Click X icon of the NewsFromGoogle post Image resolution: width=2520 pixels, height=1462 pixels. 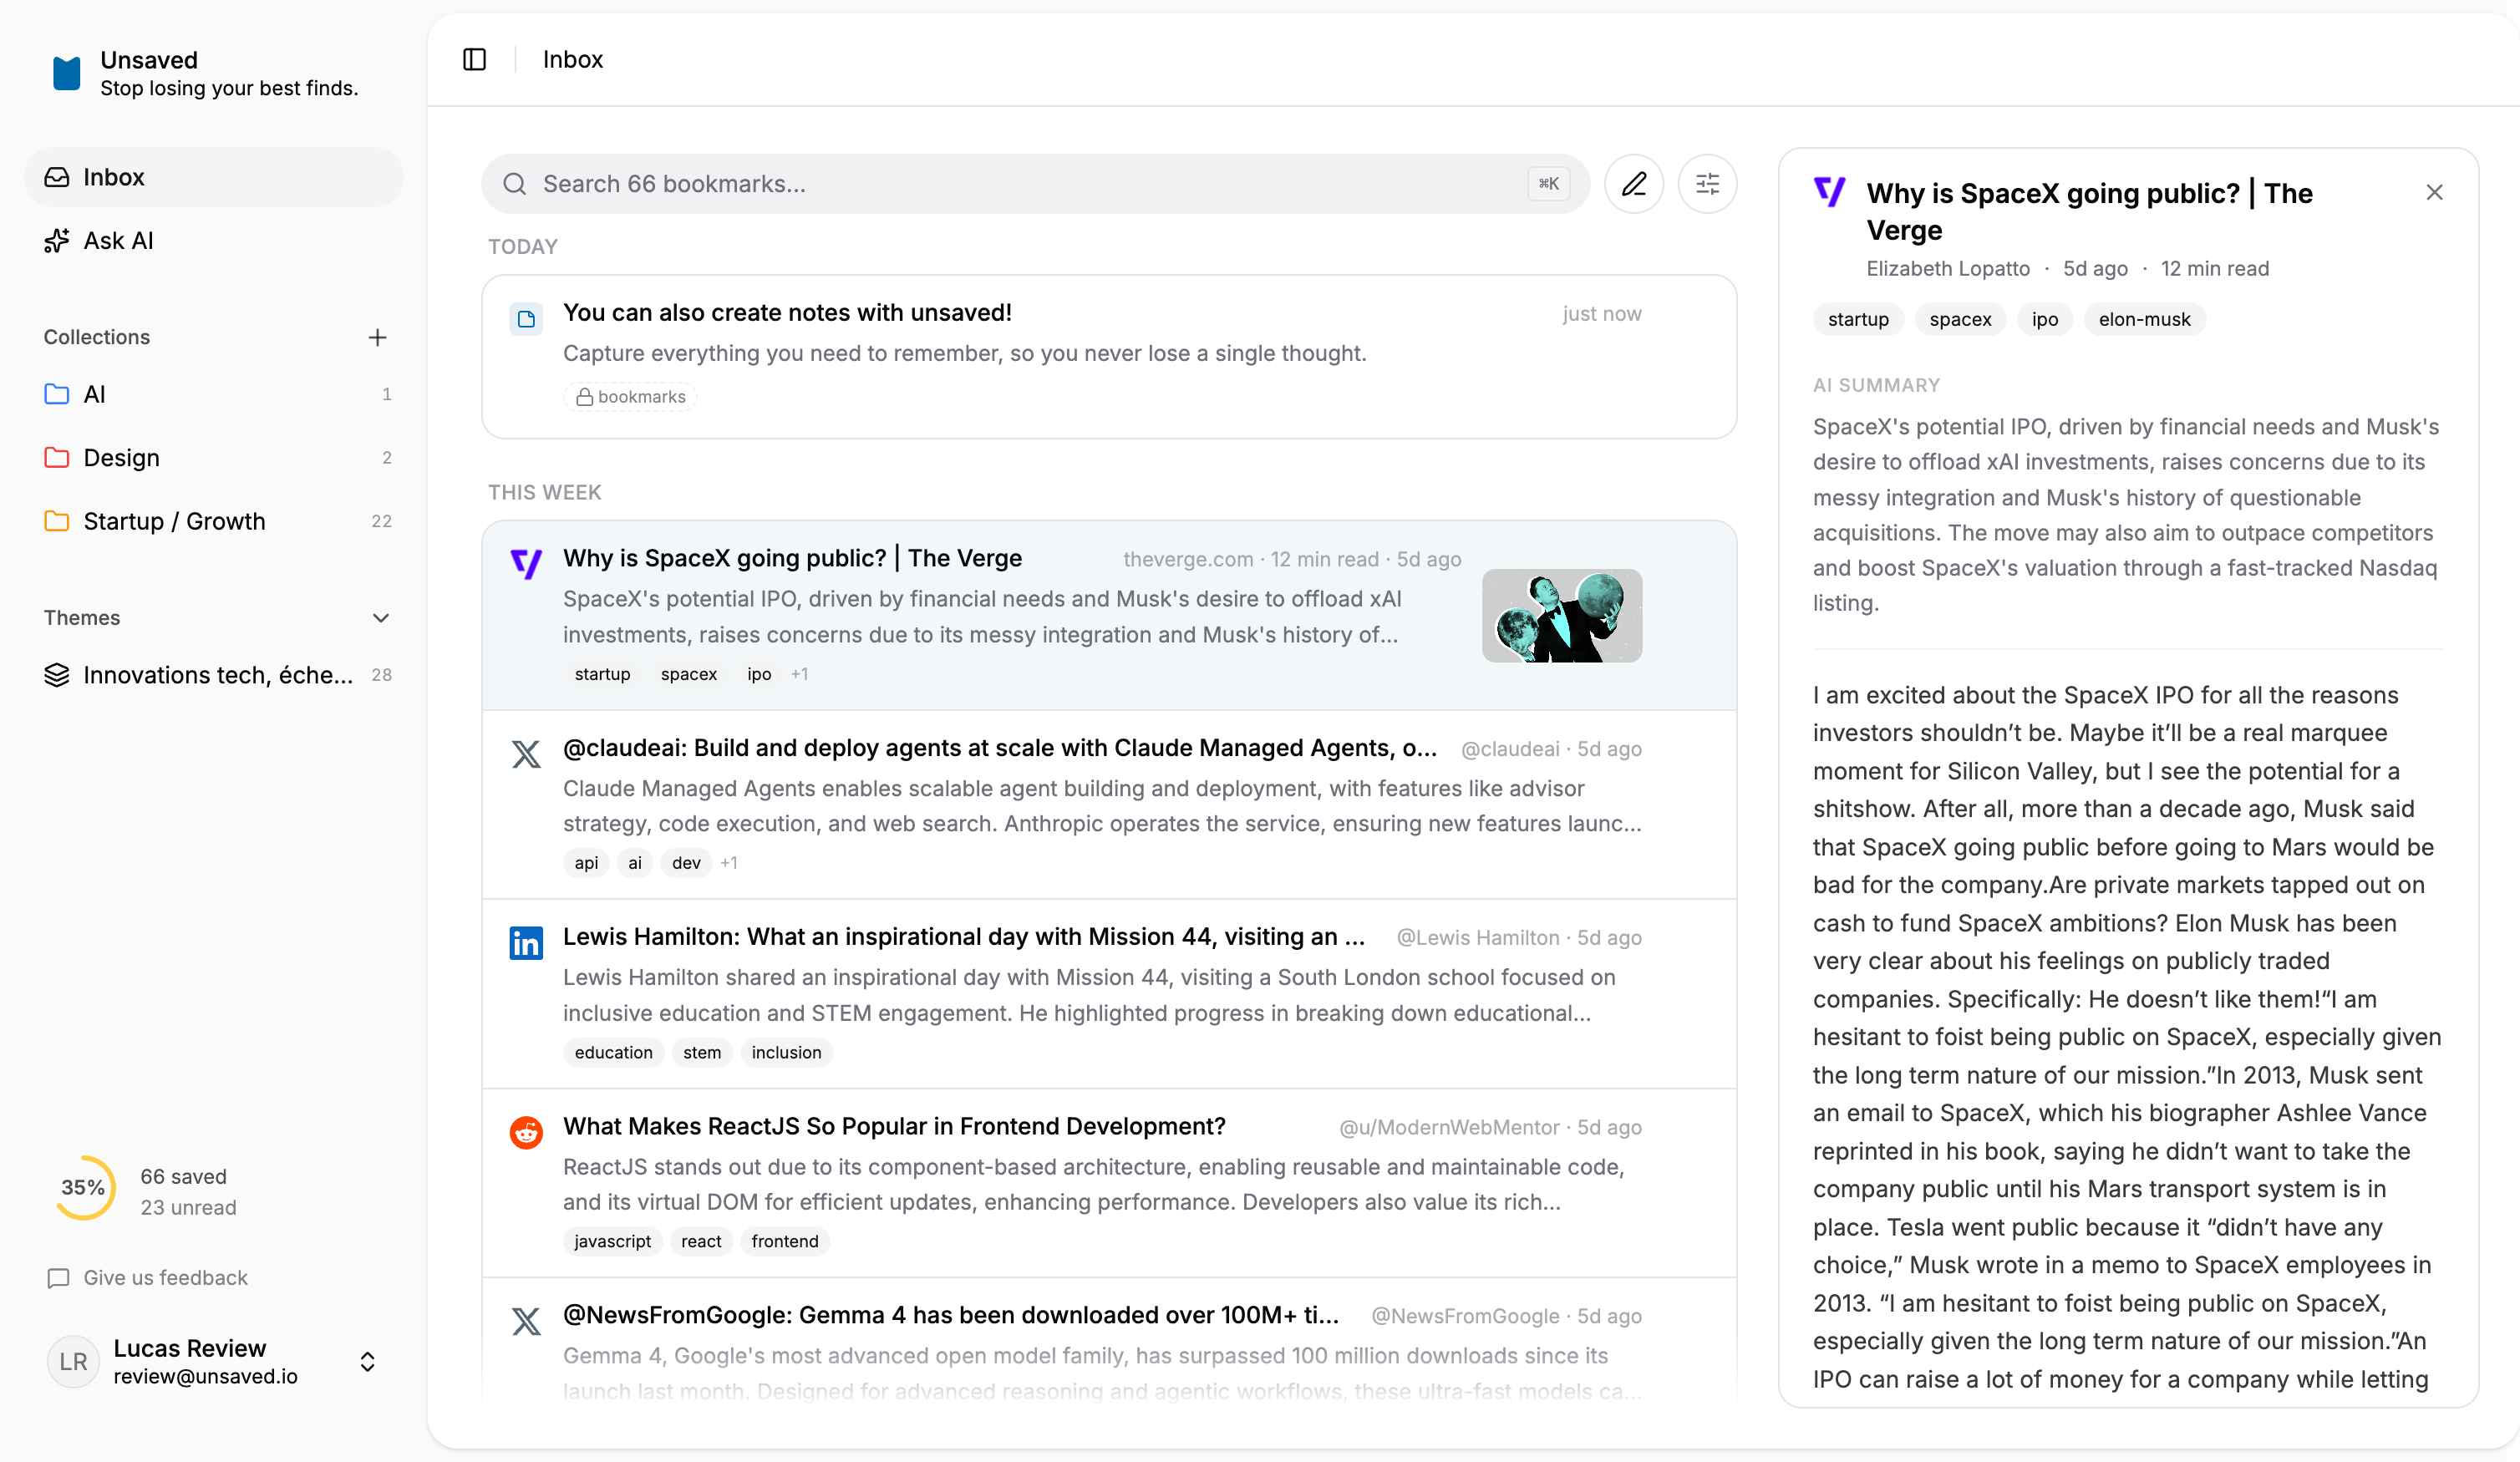pos(526,1322)
